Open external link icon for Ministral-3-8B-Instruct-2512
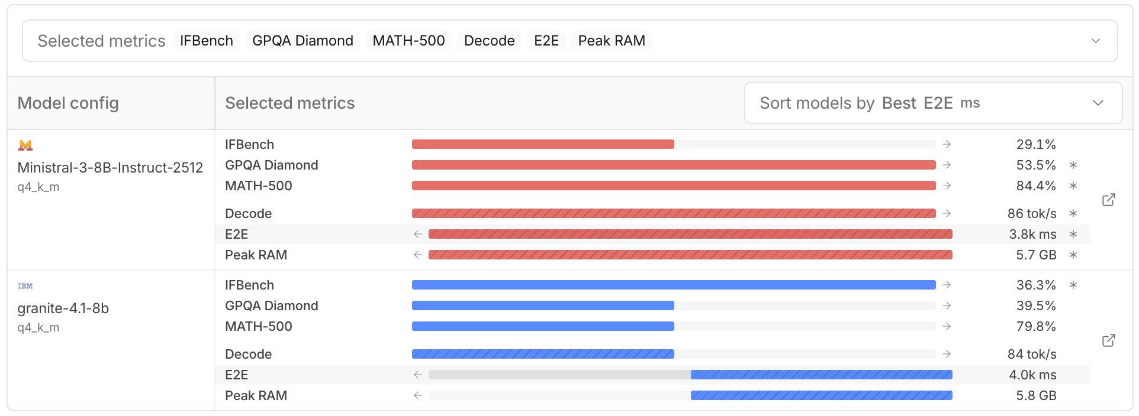1139x416 pixels. point(1108,200)
